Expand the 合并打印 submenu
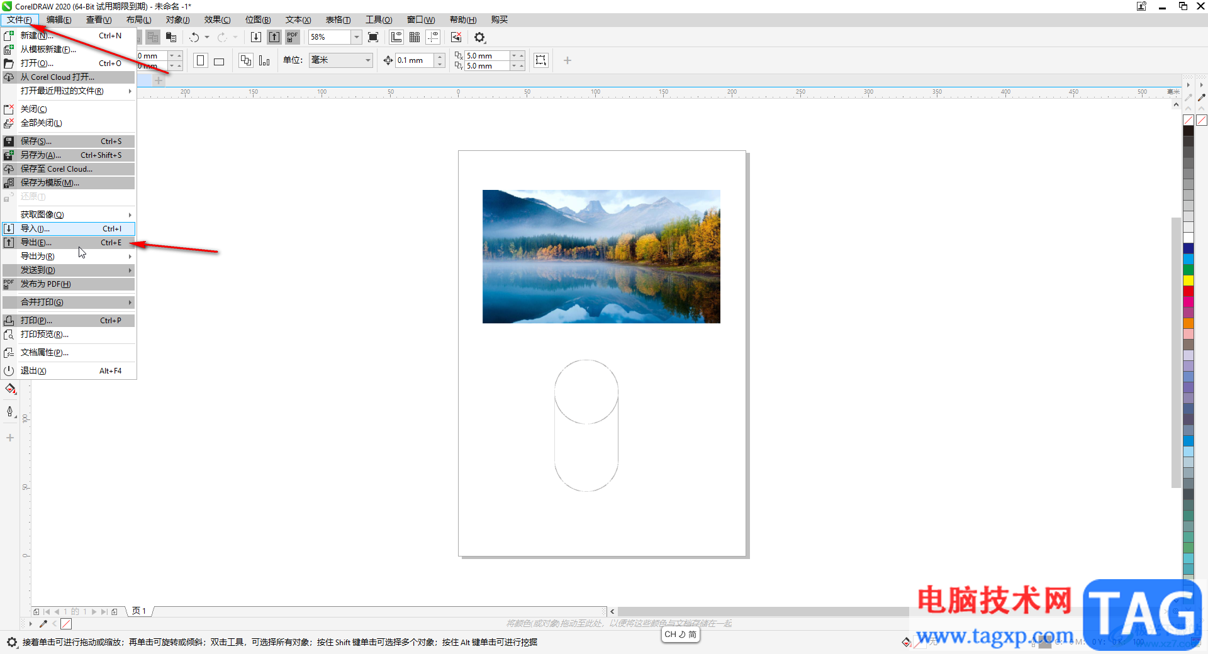Image resolution: width=1208 pixels, height=654 pixels. [69, 302]
